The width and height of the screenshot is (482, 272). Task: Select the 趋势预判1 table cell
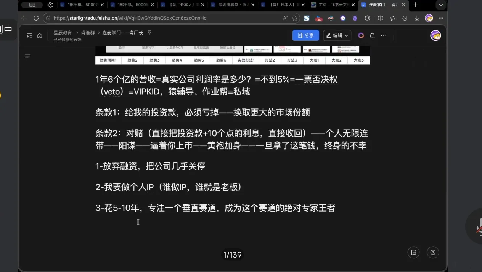[x=108, y=60]
